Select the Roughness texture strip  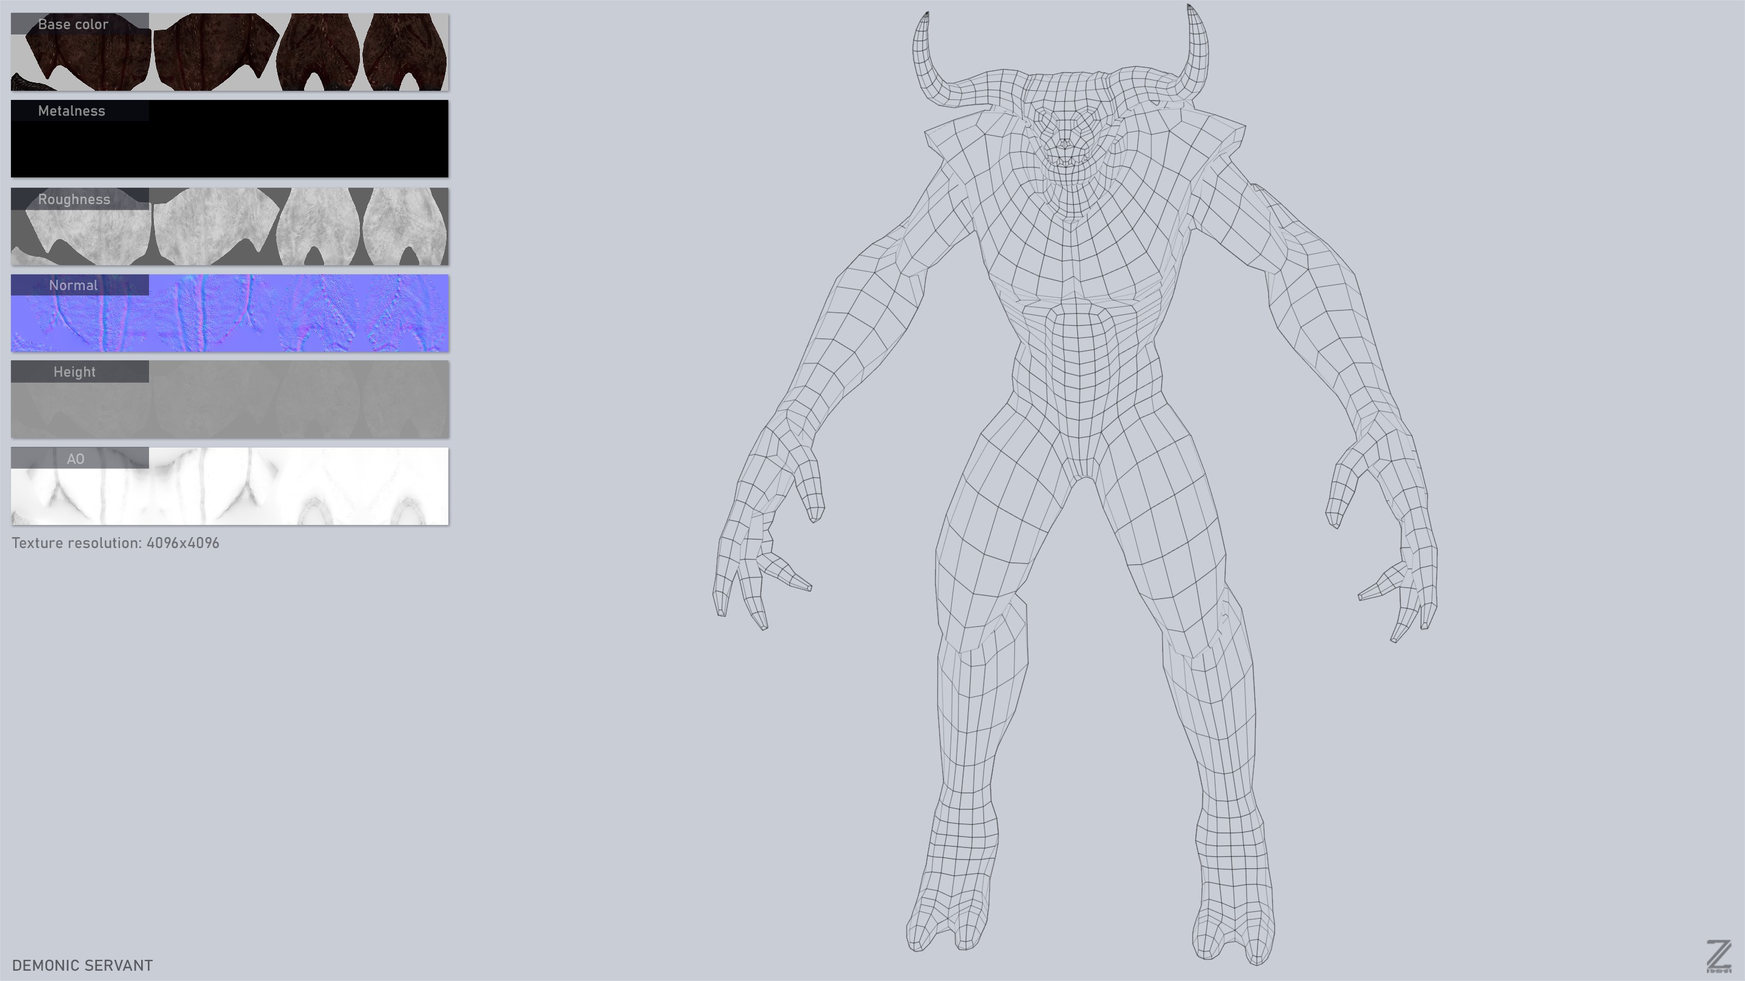pos(230,226)
